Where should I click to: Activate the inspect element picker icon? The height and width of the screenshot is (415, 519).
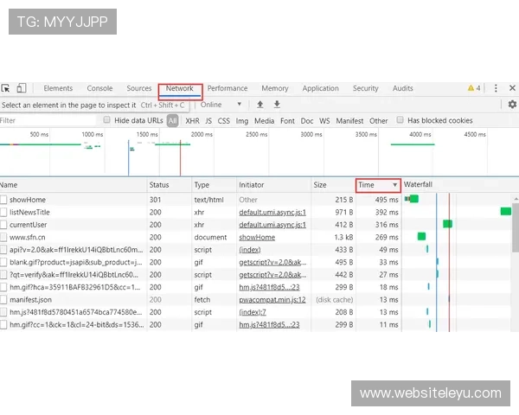(6, 88)
